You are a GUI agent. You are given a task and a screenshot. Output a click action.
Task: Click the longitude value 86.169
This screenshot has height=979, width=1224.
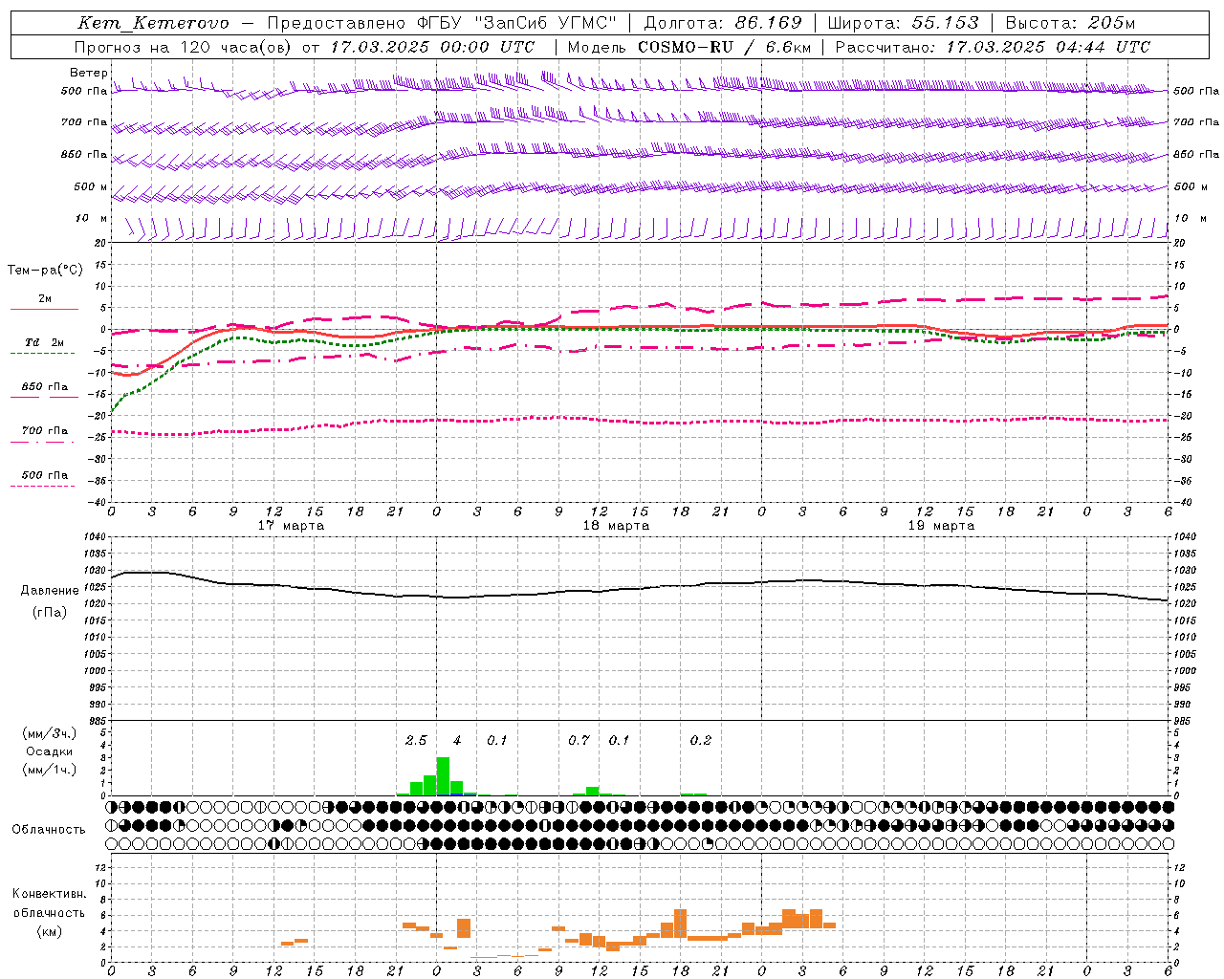pyautogui.click(x=768, y=23)
